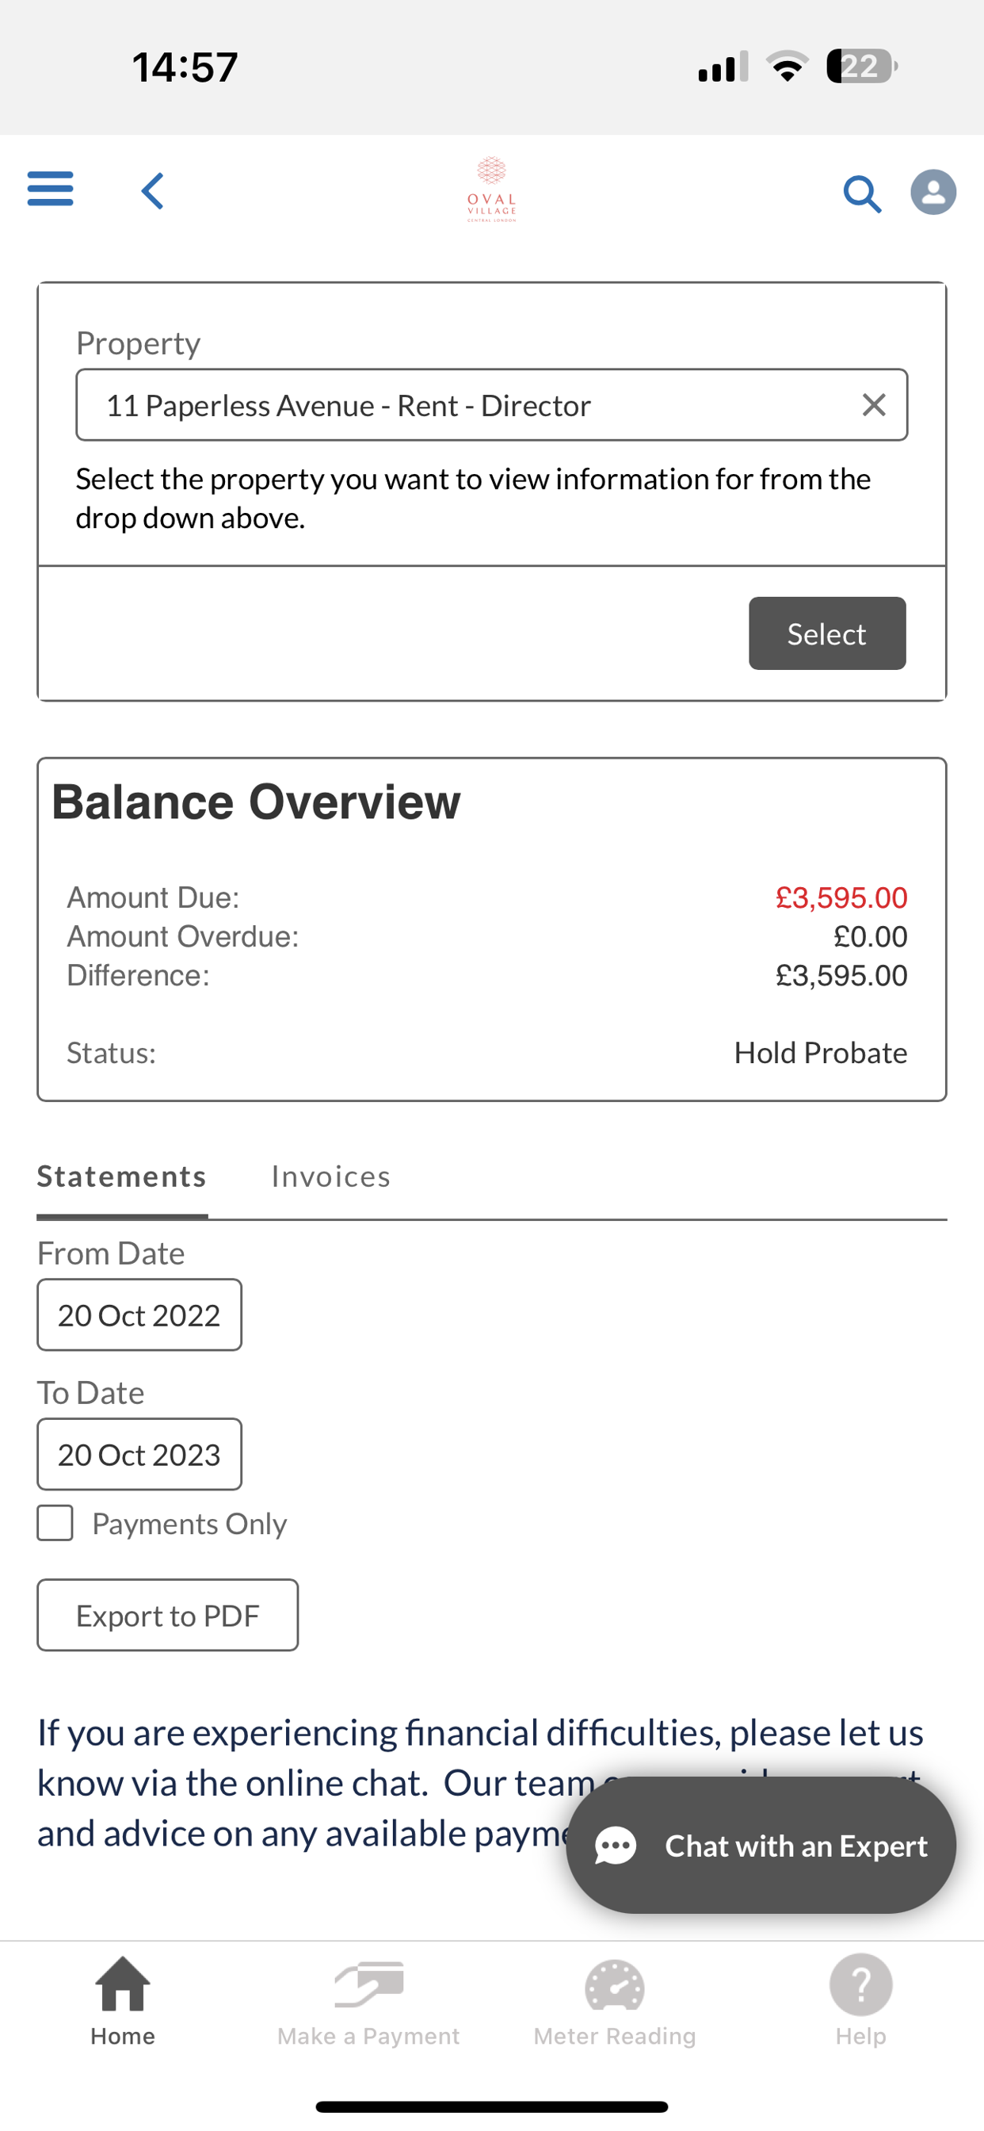
Task: Click the Select button
Action: click(x=827, y=633)
